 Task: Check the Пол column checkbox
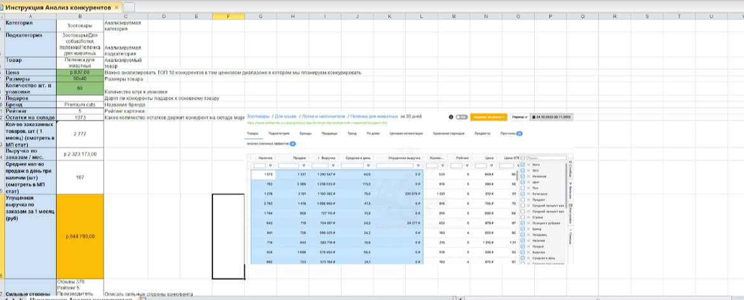pos(522,188)
